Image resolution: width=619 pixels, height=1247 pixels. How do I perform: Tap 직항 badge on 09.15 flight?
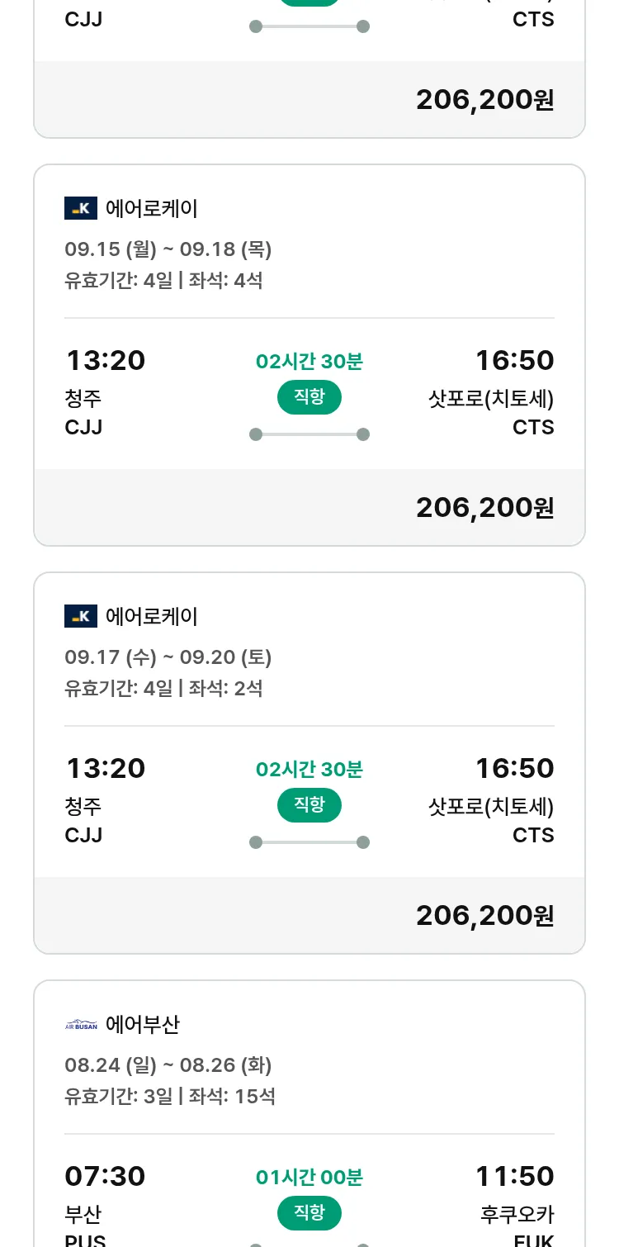tap(309, 397)
